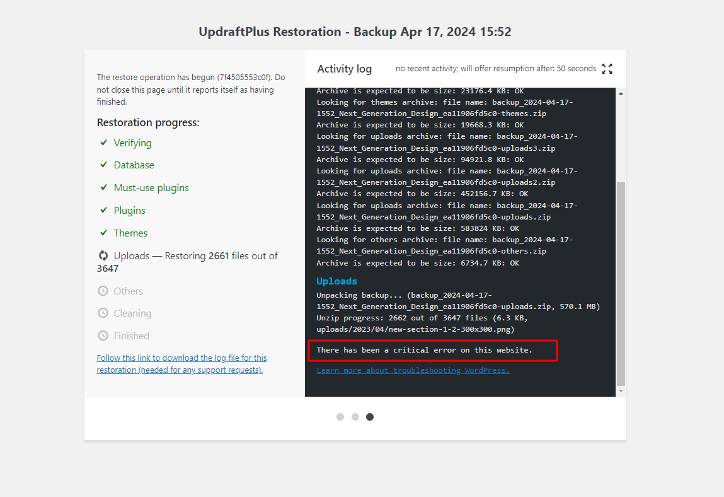Click the clock icon beside Cleaning

coord(103,313)
